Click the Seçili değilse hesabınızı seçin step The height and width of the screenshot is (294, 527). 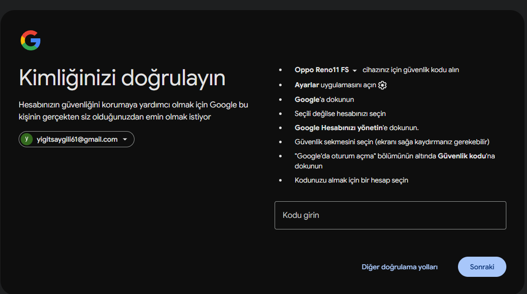click(340, 113)
